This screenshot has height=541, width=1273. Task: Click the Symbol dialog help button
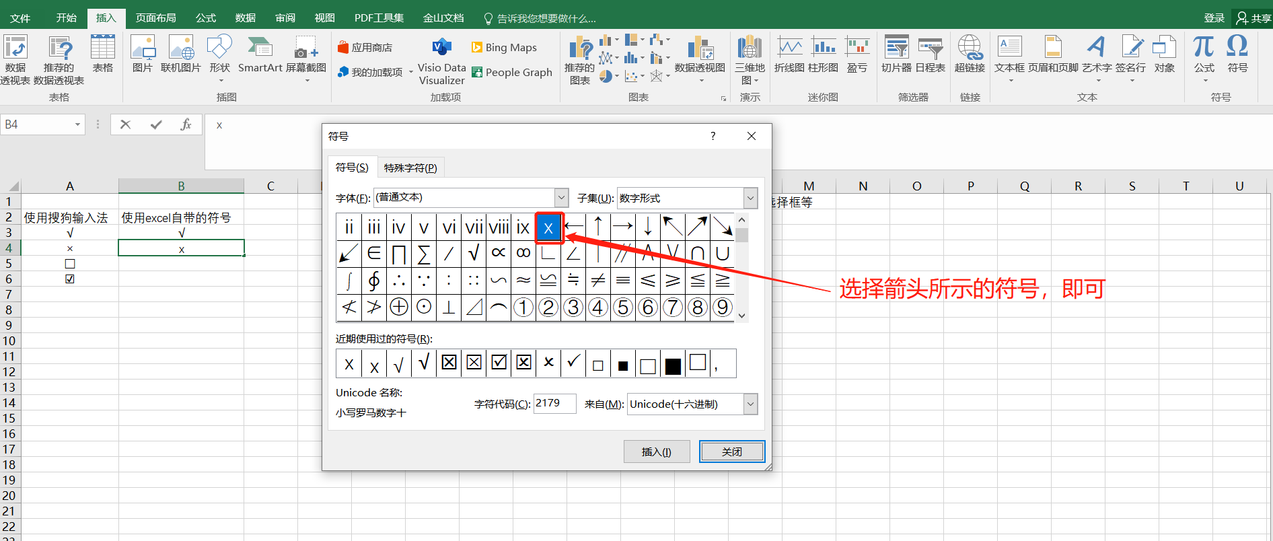click(713, 136)
